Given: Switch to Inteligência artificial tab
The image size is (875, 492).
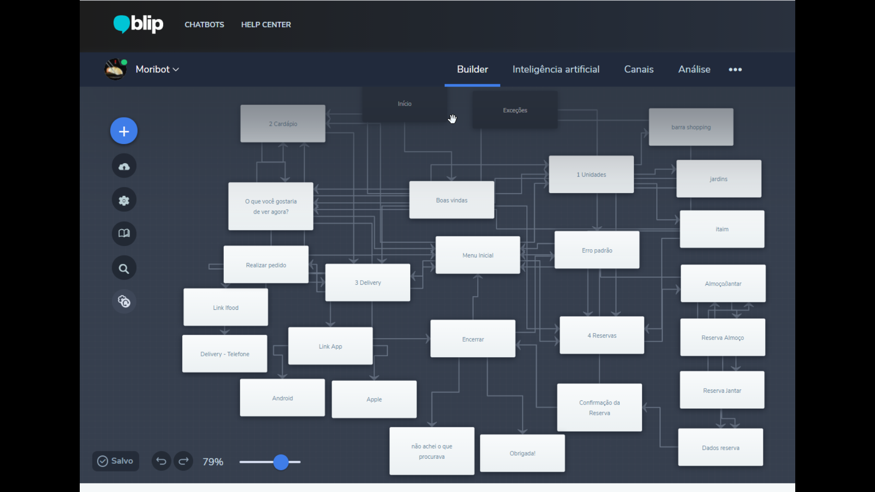Looking at the screenshot, I should [556, 69].
